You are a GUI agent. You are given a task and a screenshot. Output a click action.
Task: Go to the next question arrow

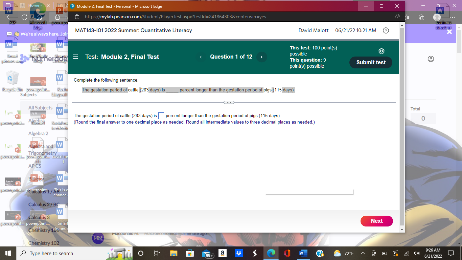coord(261,57)
